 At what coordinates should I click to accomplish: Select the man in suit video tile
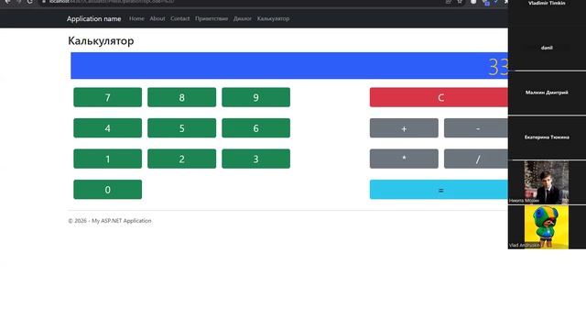pos(547,182)
